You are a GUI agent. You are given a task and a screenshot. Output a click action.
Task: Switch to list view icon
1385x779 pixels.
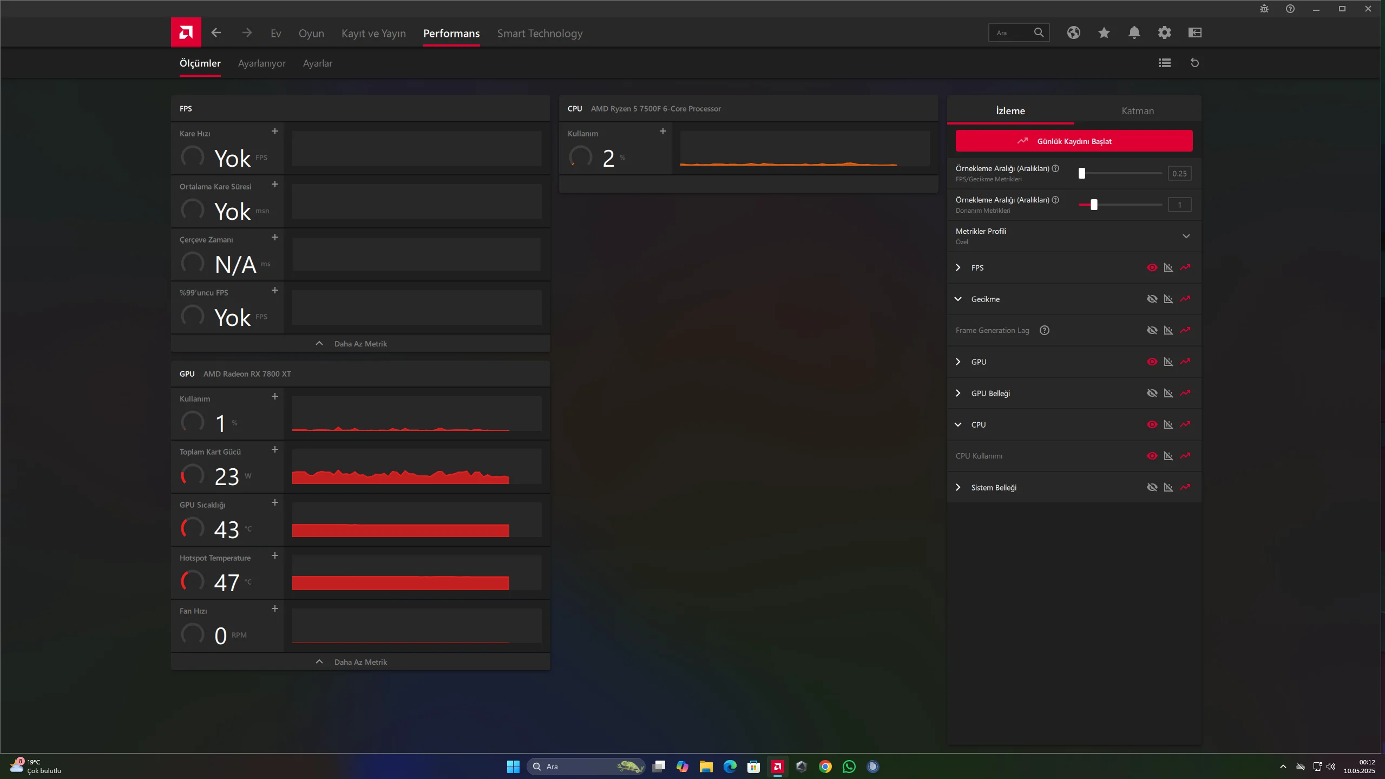(x=1164, y=63)
